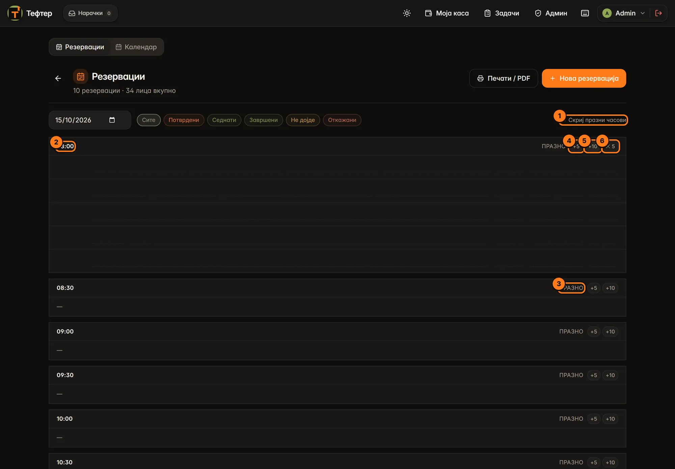The width and height of the screenshot is (675, 469).
Task: Open the keyboard shortcuts icon in the header
Action: point(585,13)
